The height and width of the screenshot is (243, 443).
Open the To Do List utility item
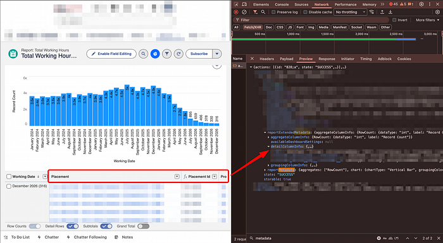tap(17, 237)
